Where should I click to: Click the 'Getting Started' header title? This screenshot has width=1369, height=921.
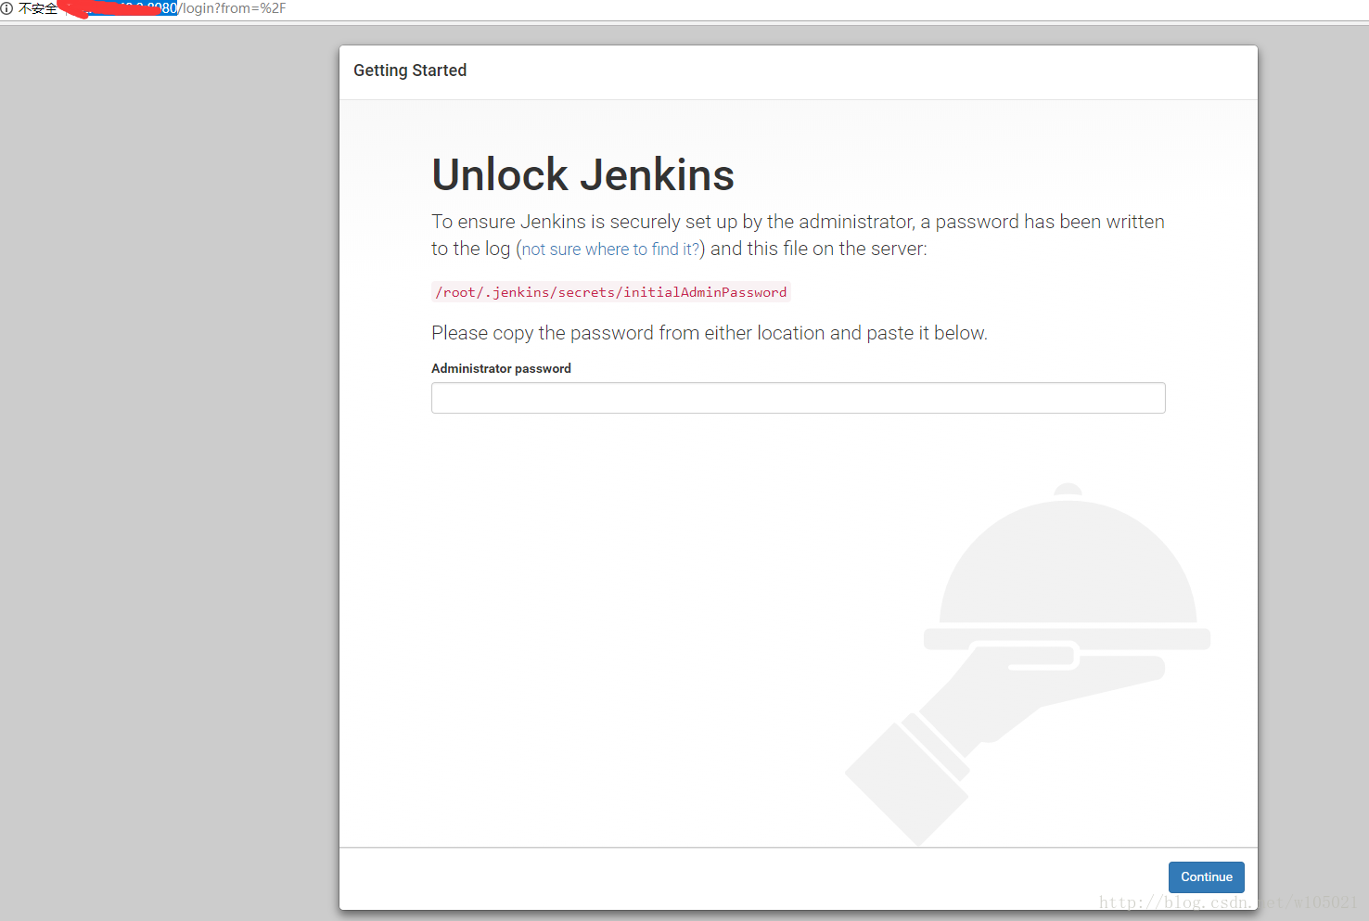point(410,70)
